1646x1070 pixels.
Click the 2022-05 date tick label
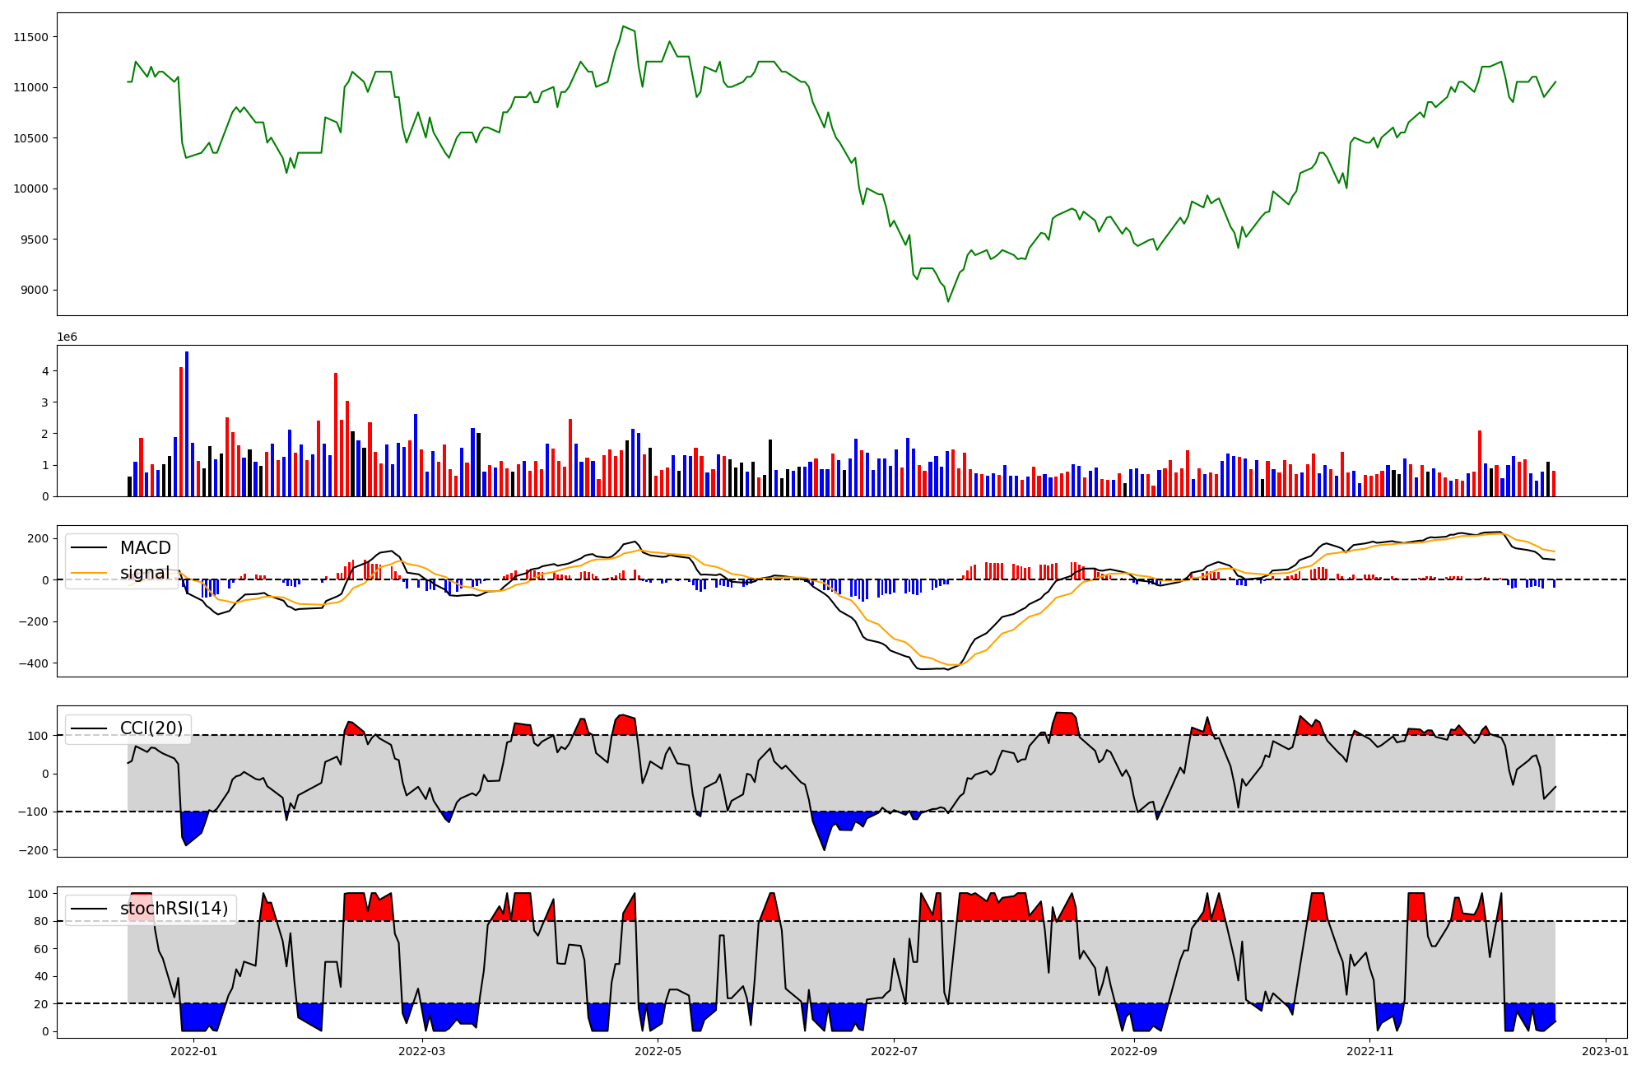pos(658,1051)
